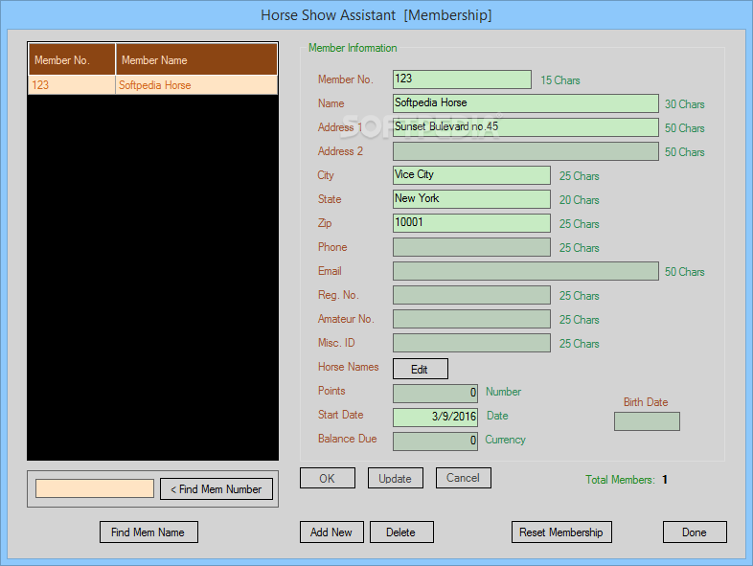Click the Done button
Screen dimensions: 753x566
695,532
